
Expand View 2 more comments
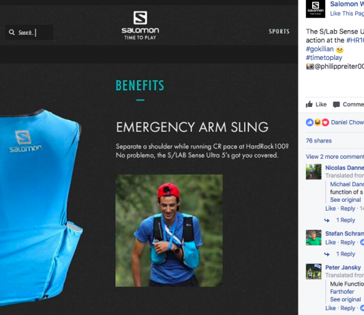pyautogui.click(x=335, y=157)
